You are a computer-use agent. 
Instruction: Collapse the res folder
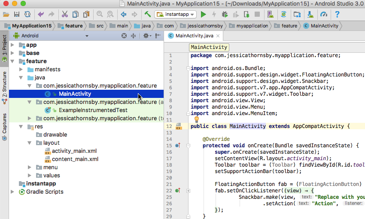pos(21,127)
